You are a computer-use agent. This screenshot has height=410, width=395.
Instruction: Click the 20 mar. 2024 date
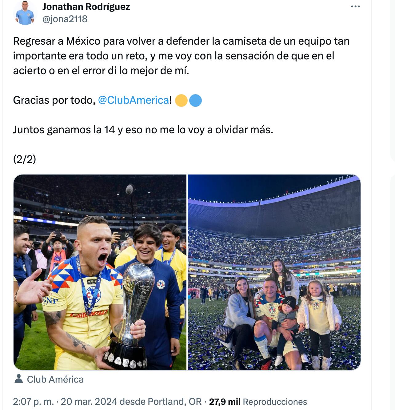tap(89, 402)
